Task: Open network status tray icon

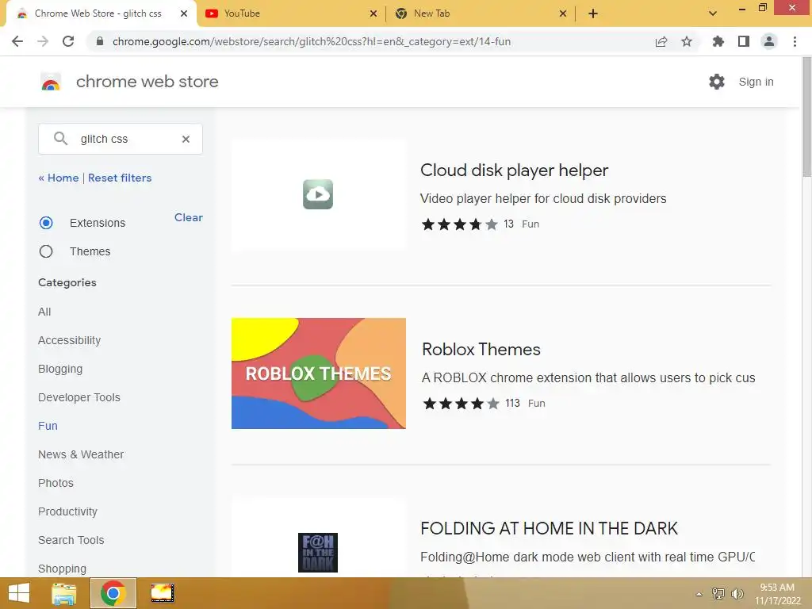Action: pos(718,594)
